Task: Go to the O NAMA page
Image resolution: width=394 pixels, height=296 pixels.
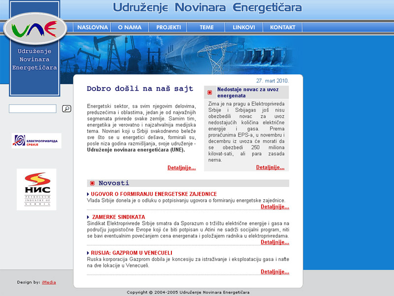Action: tap(130, 28)
